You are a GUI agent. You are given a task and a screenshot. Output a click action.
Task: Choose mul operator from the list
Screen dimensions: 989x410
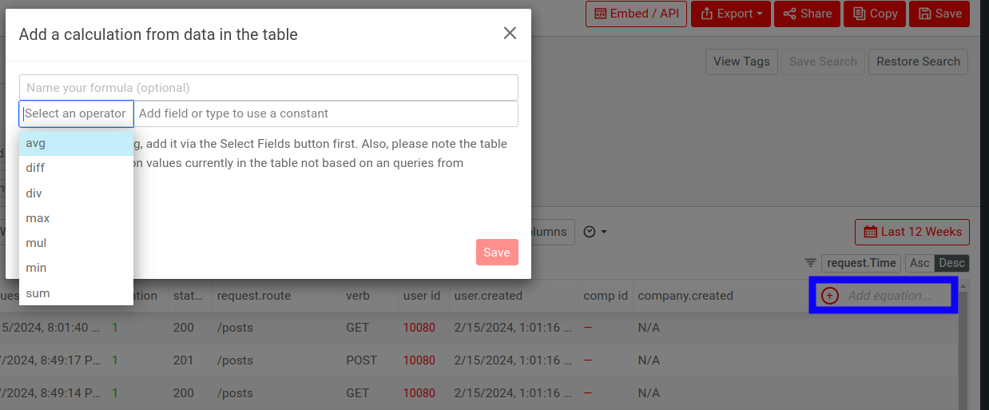point(76,243)
